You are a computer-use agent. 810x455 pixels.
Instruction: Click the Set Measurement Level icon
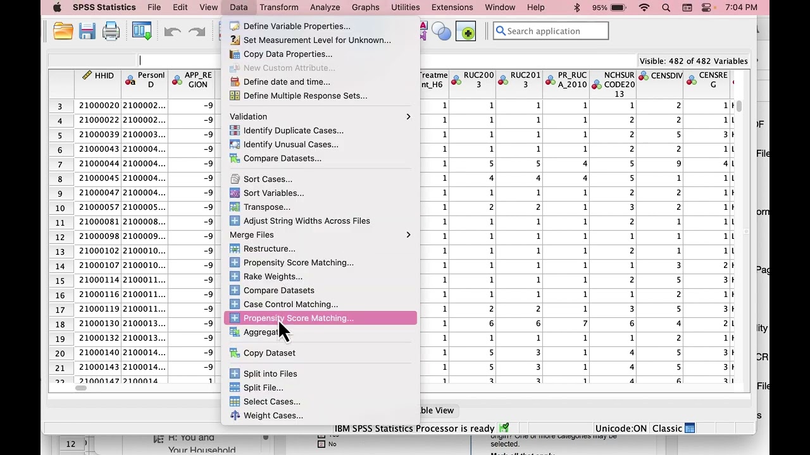[x=235, y=40]
